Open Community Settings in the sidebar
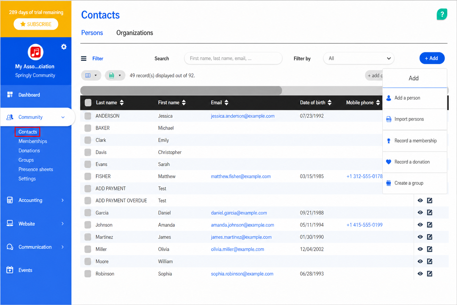 [x=27, y=179]
